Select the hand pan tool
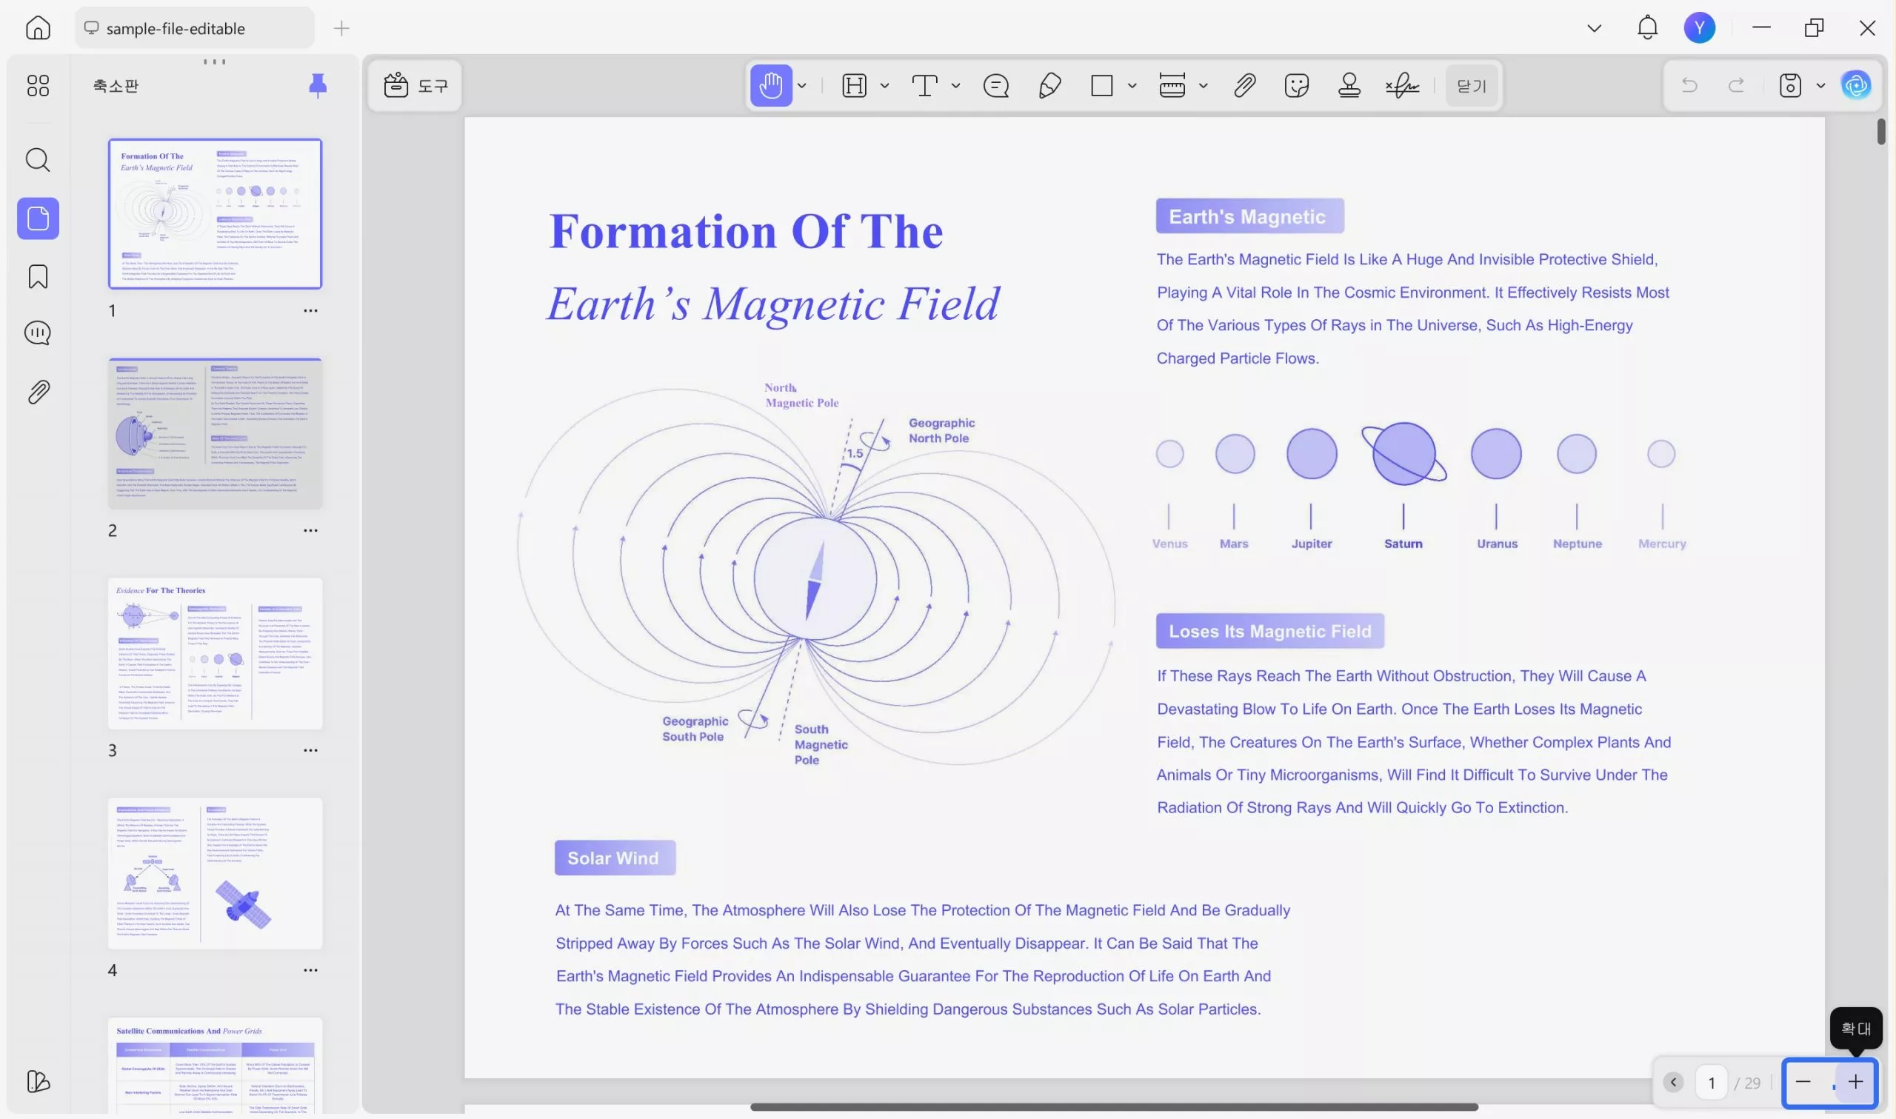This screenshot has height=1119, width=1896. click(770, 85)
